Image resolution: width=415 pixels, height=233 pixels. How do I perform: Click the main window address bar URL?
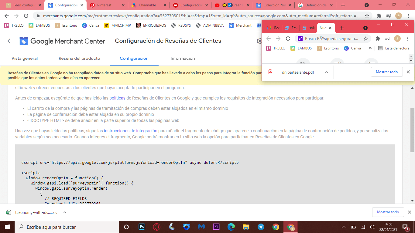pyautogui.click(x=201, y=16)
